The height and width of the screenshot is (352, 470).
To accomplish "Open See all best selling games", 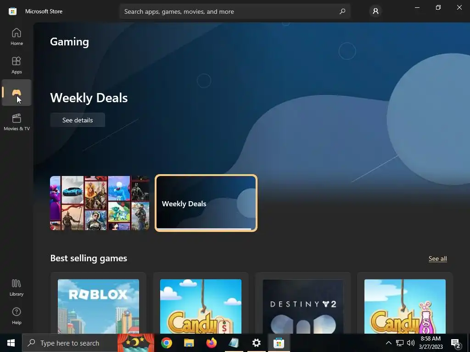I will [437, 258].
